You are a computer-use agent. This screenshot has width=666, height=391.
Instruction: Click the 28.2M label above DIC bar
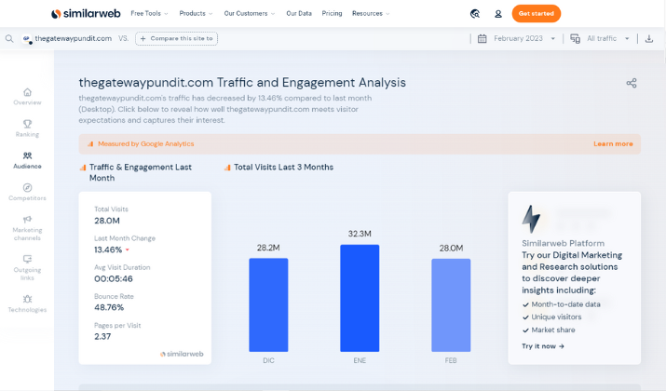click(x=268, y=248)
